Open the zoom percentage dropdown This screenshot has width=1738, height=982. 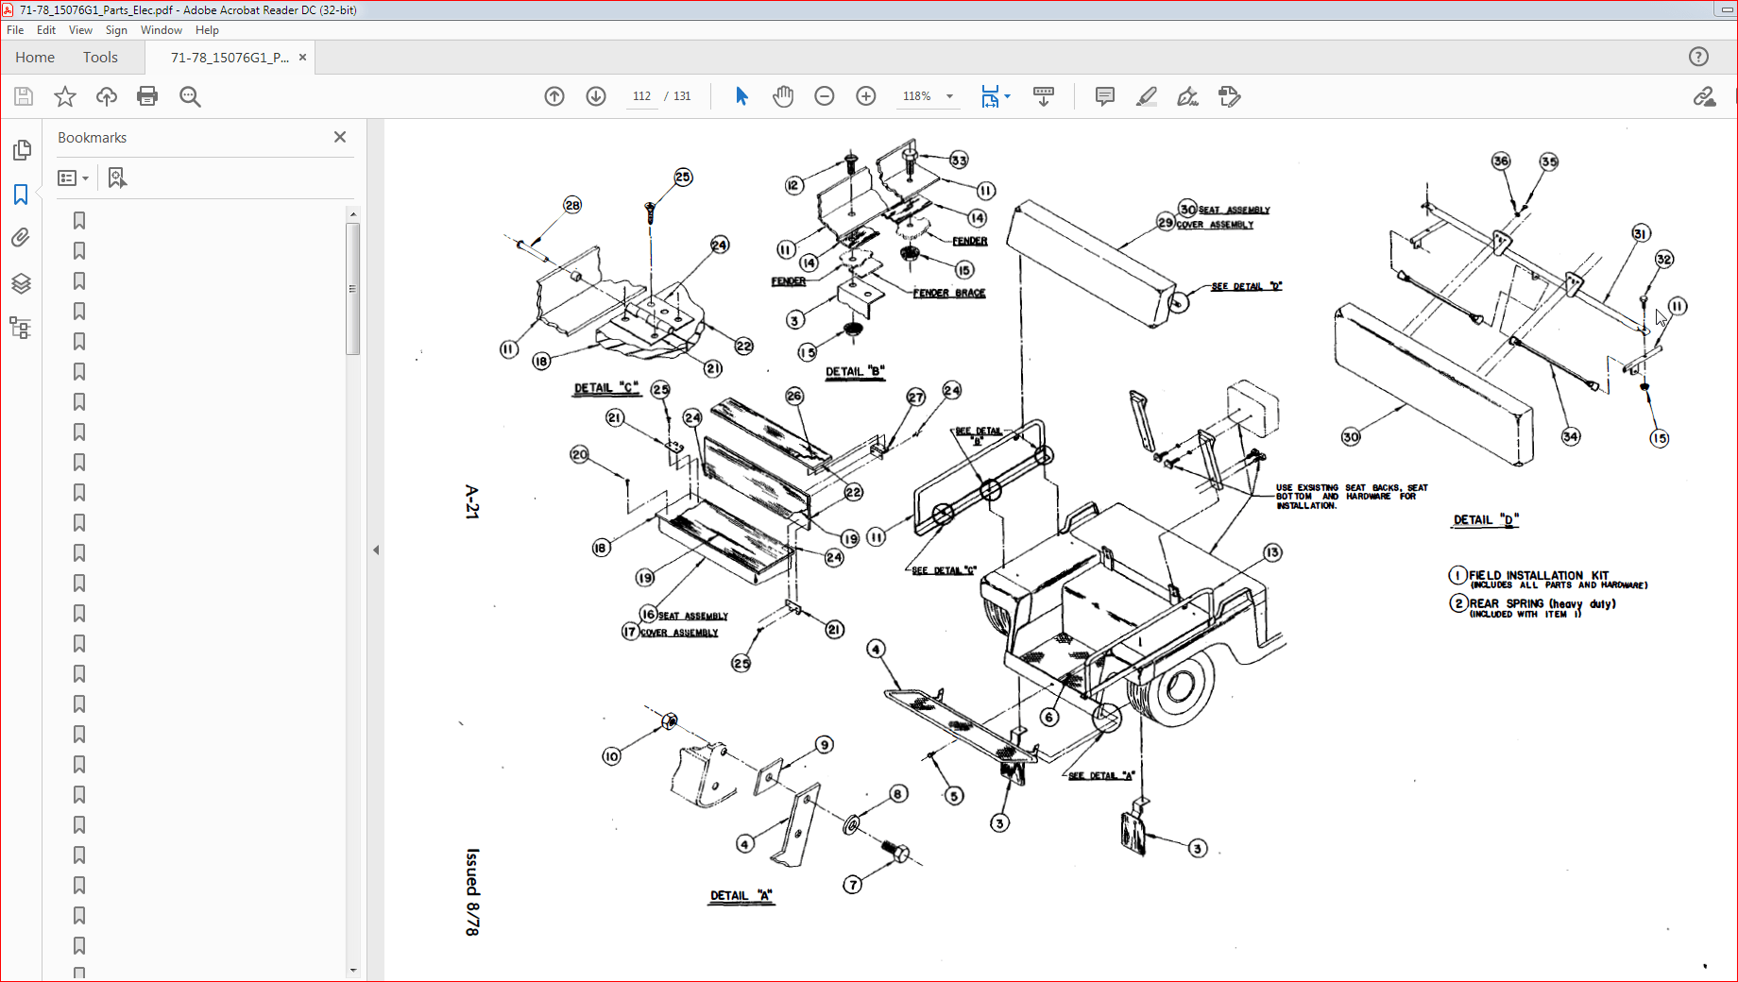pyautogui.click(x=948, y=95)
